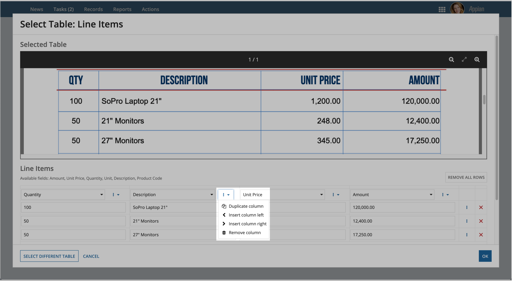The image size is (513, 281).
Task: Click the document viewer vertical scrollbar
Action: point(484,100)
